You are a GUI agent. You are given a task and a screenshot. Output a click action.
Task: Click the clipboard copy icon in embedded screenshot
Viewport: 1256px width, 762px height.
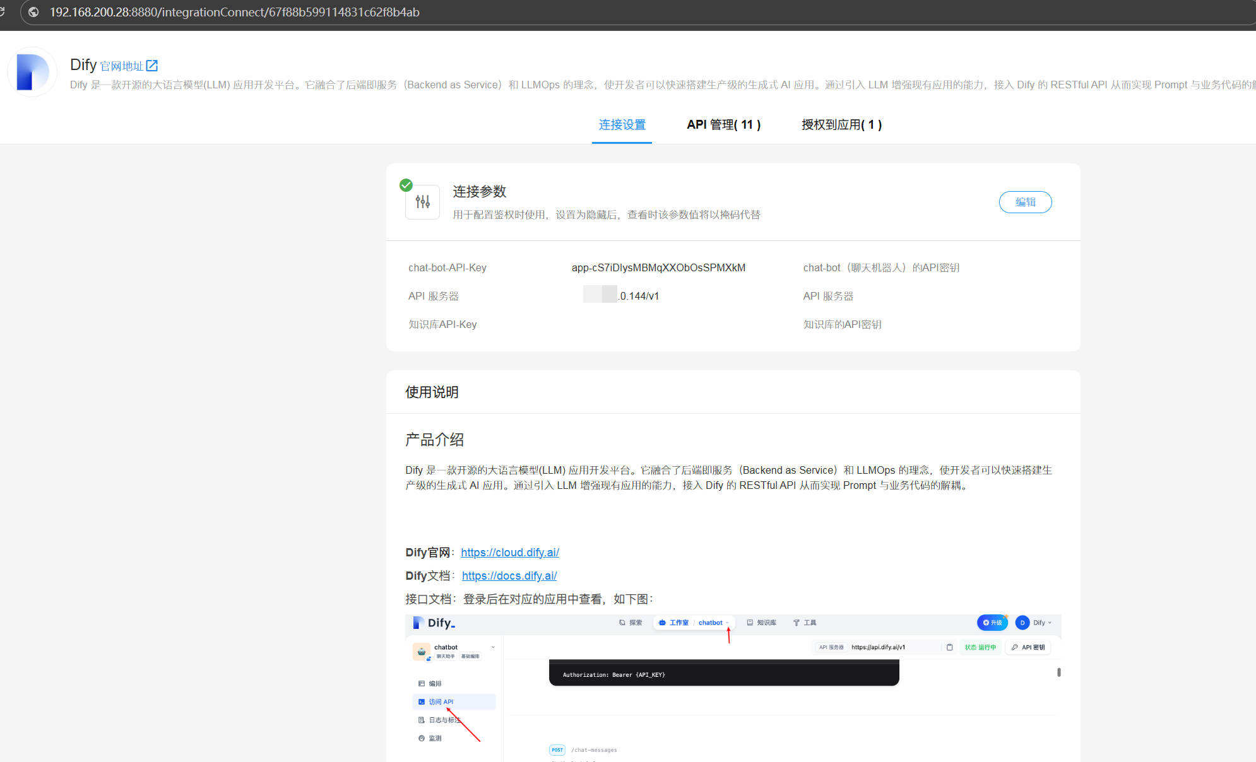pos(949,647)
